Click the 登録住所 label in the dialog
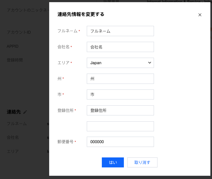The width and height of the screenshot is (212, 179). click(x=66, y=110)
